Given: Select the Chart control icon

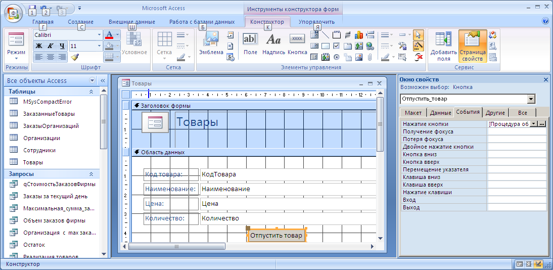Looking at the screenshot, I should (359, 34).
